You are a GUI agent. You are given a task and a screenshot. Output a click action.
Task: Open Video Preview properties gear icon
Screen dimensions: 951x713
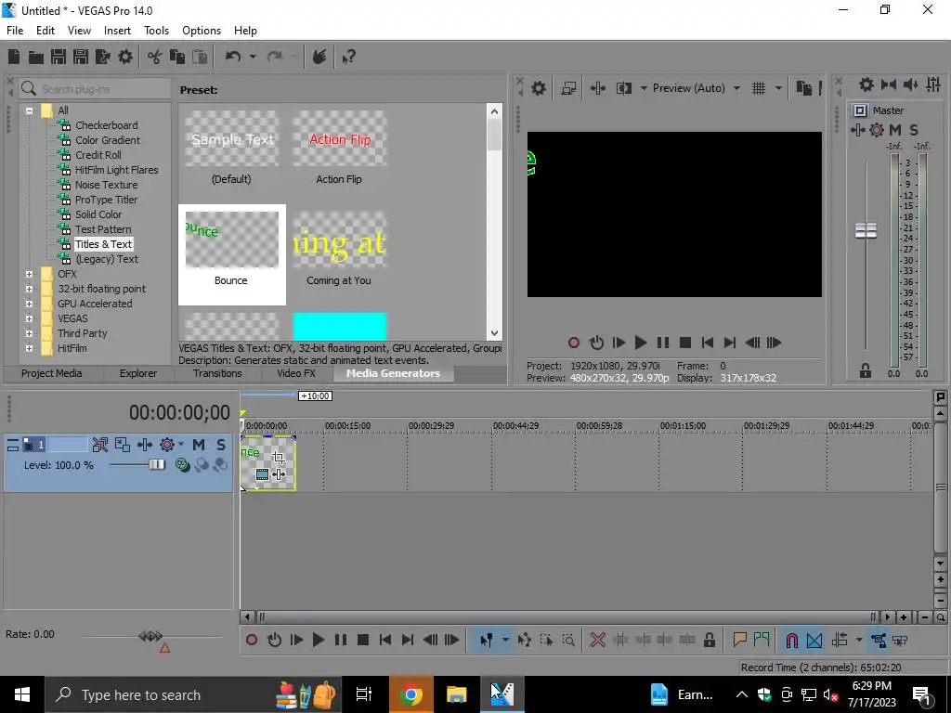tap(538, 88)
